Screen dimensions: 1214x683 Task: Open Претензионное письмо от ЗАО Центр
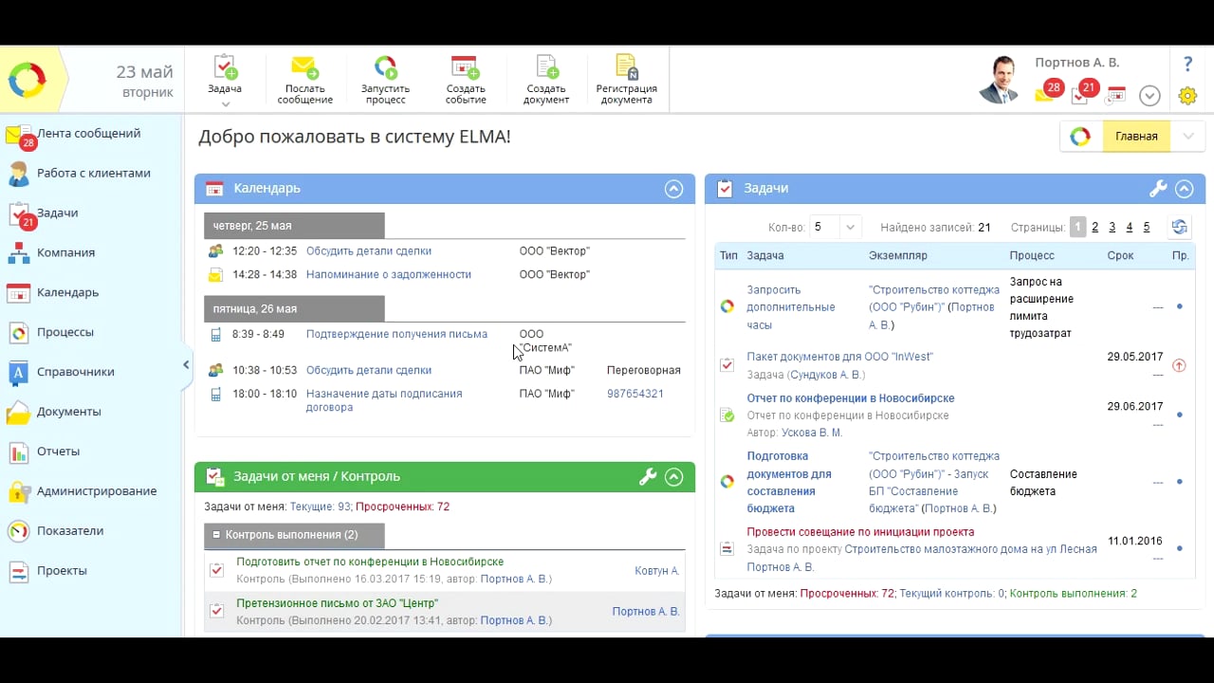pyautogui.click(x=337, y=603)
